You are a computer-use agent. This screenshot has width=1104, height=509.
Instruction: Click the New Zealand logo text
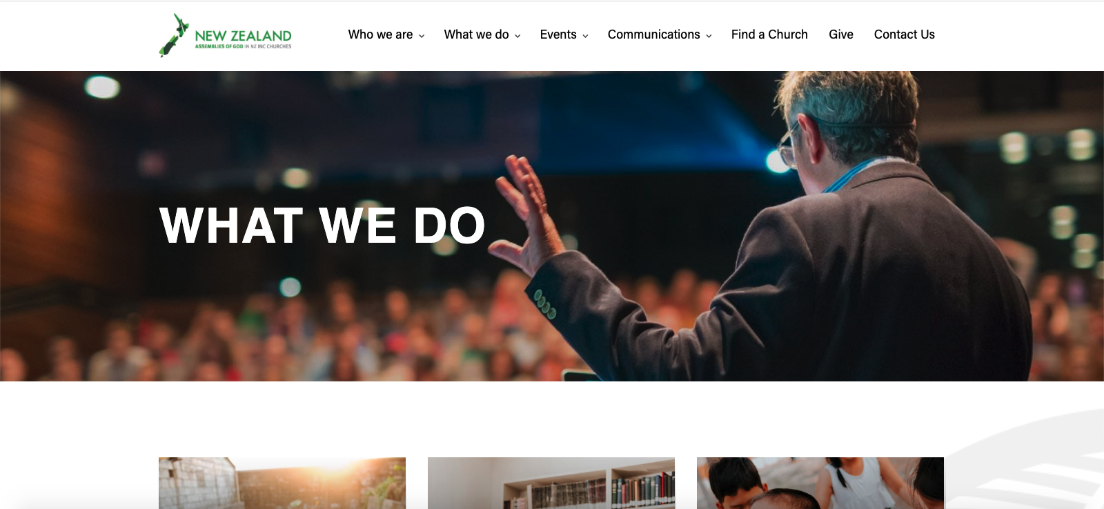[243, 36]
